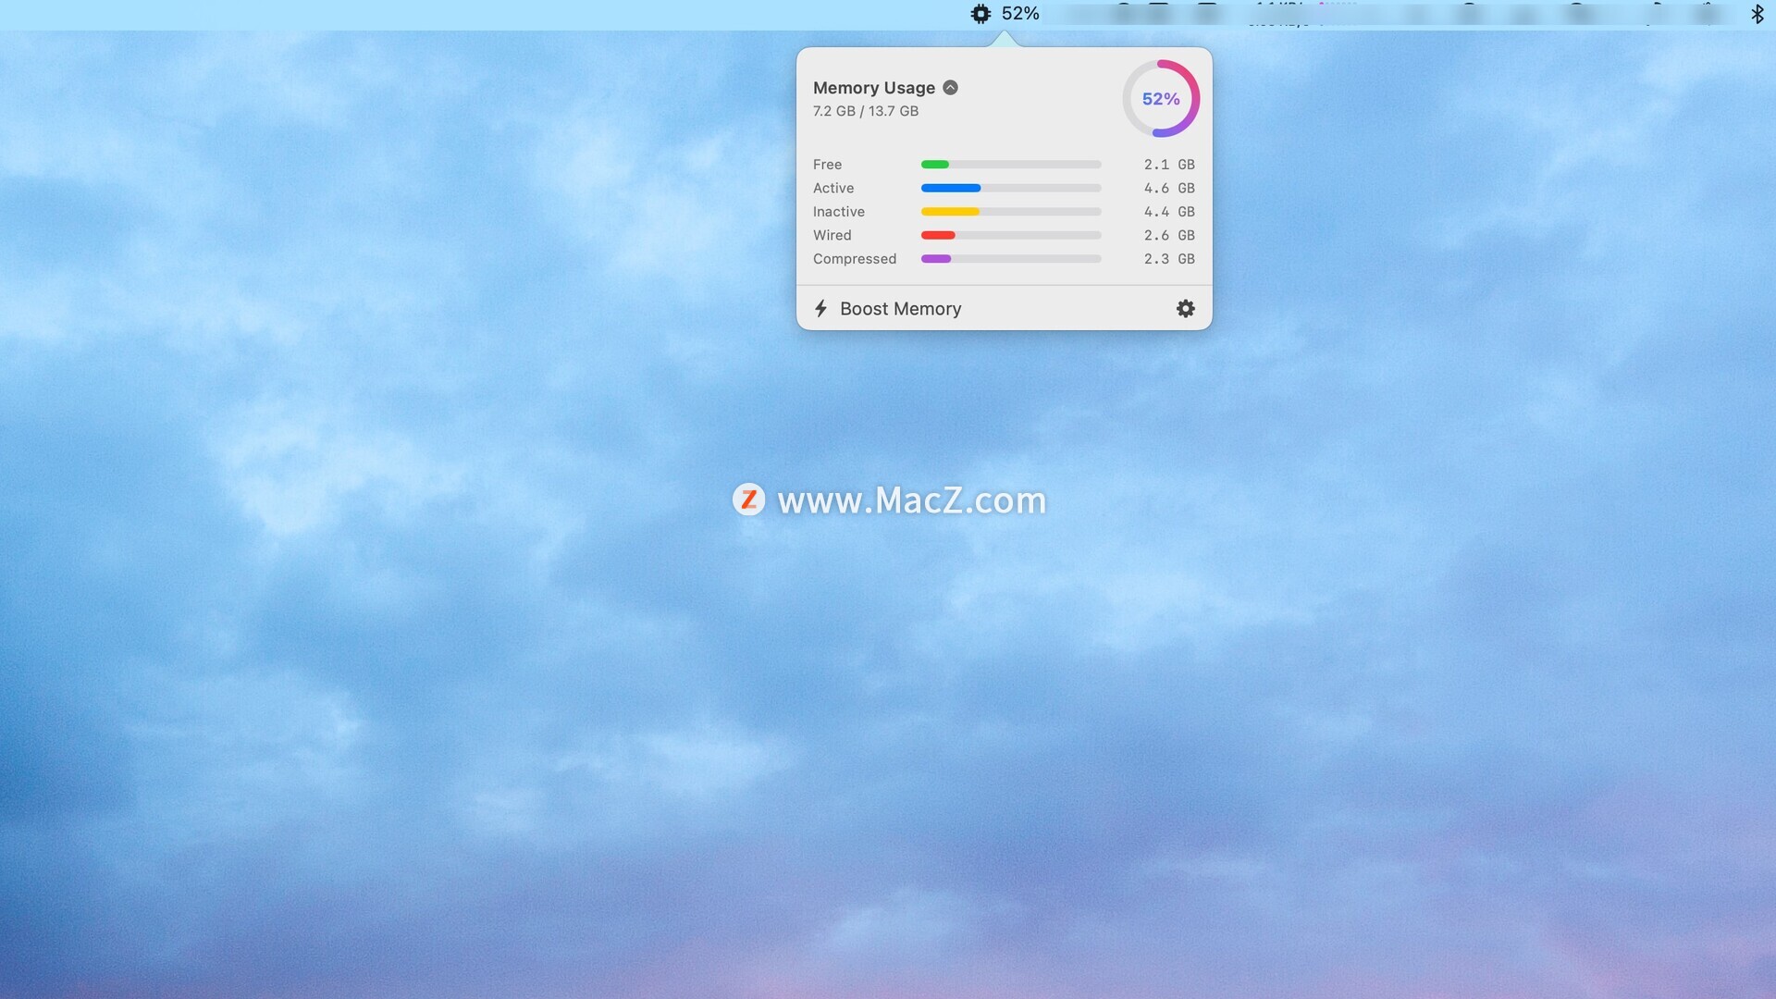Click the 7.2 GB / 13.7 GB summary text

coord(865,111)
